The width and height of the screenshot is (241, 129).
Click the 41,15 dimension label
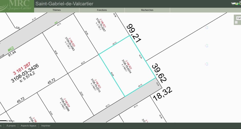point(34,19)
